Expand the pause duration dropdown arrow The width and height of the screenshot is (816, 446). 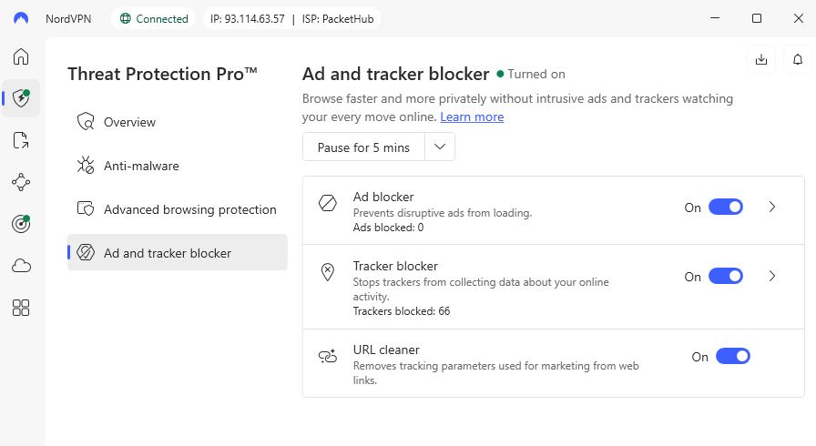440,147
